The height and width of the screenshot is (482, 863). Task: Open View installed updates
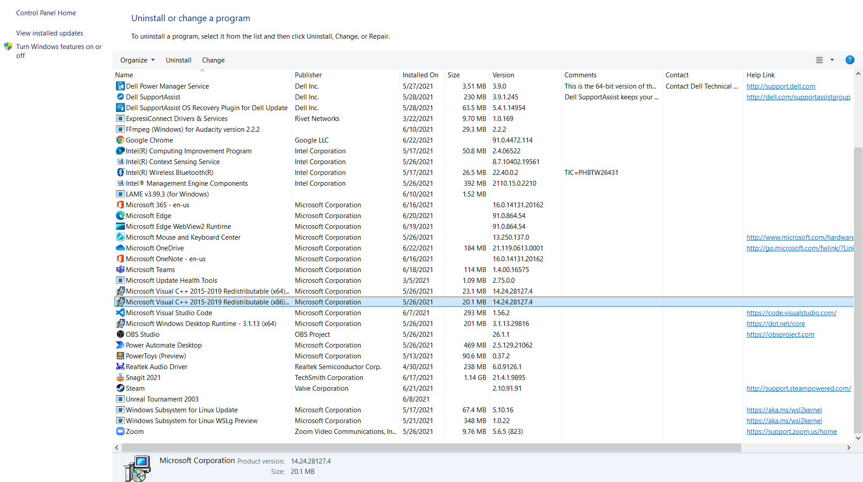tap(49, 33)
